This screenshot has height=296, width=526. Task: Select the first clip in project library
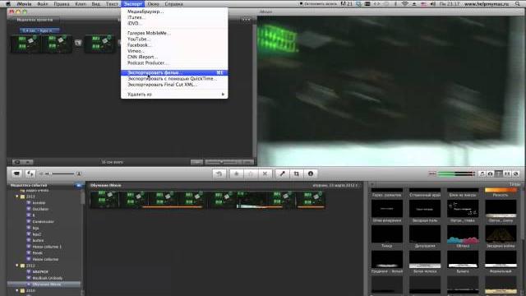tap(25, 44)
